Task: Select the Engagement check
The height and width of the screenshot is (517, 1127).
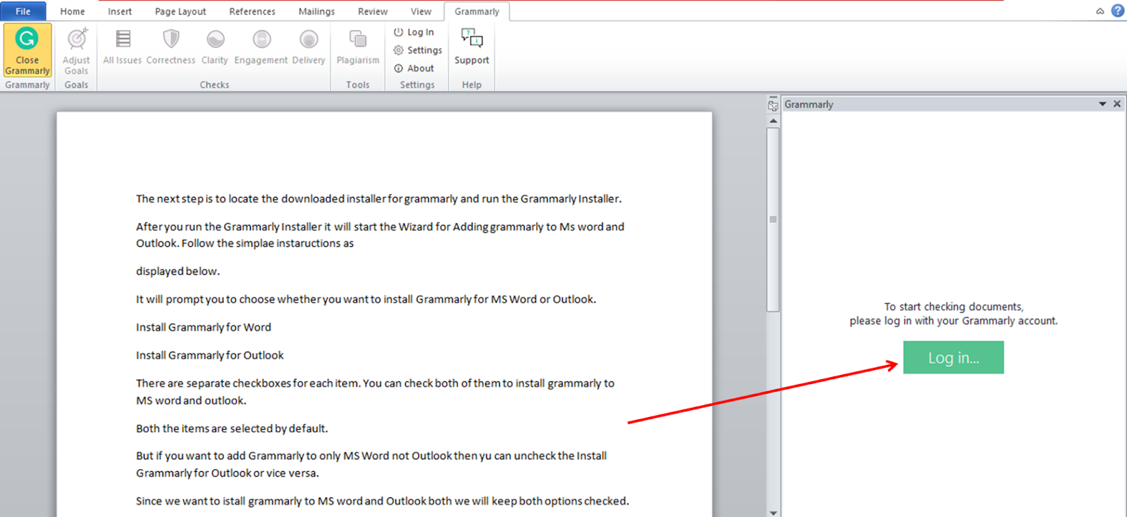Action: click(261, 48)
